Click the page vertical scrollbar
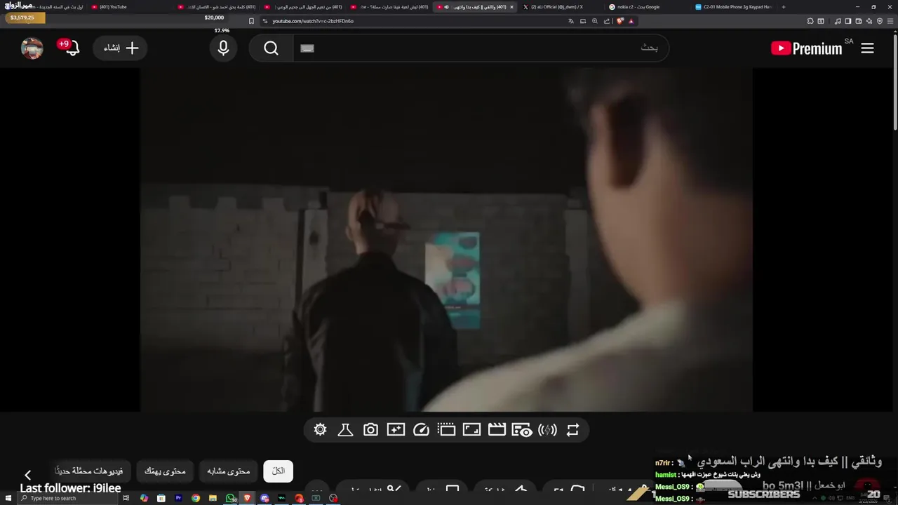Screen dimensions: 898x505 pyautogui.click(x=894, y=81)
